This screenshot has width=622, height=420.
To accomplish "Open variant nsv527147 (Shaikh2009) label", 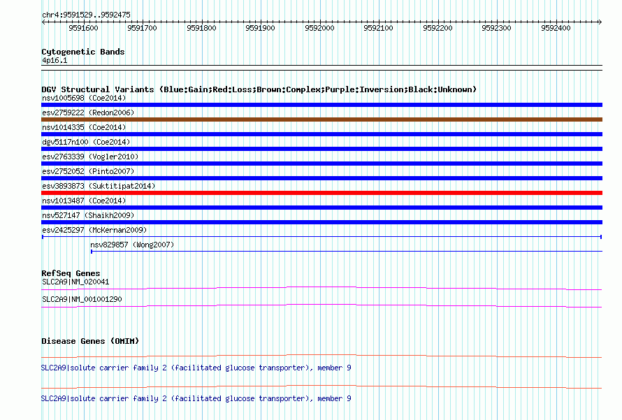I will 88,215.
